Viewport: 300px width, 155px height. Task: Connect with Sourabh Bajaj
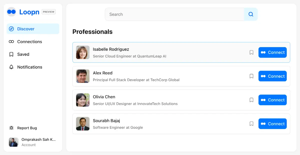(x=272, y=124)
